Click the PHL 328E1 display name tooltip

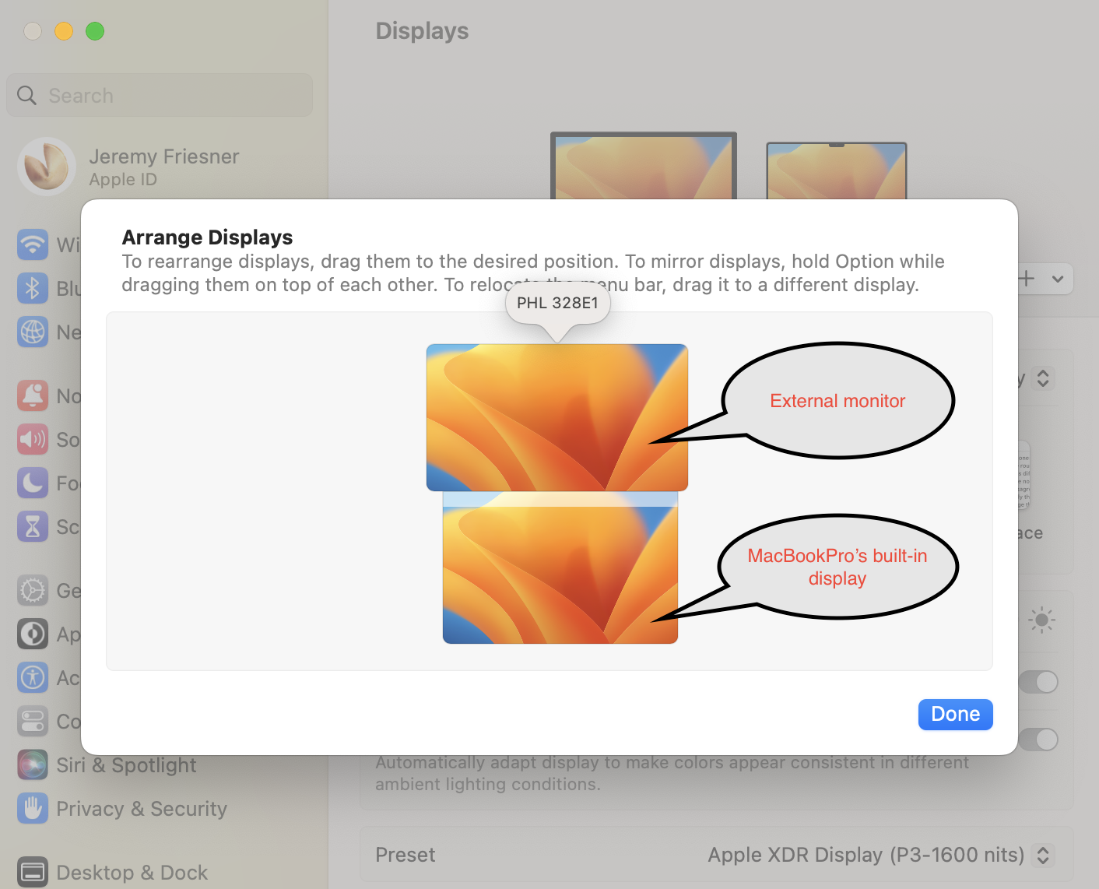click(558, 303)
